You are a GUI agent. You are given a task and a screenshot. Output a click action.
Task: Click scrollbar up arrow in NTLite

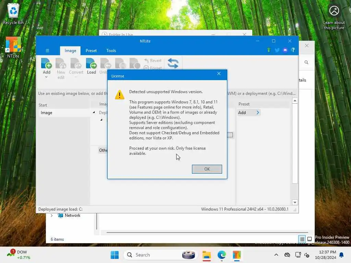[295, 101]
